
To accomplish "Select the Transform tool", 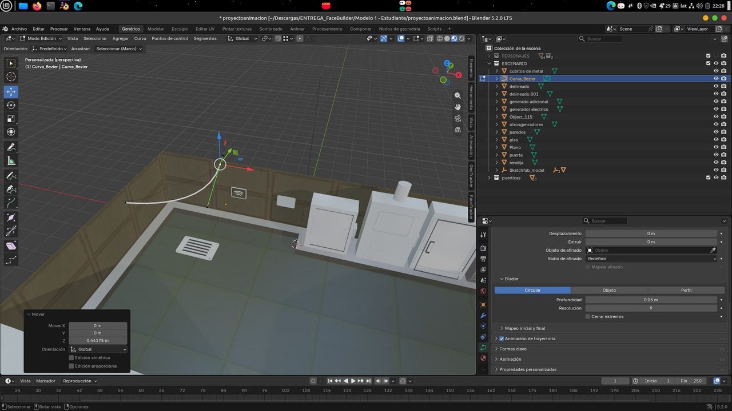I will pos(11,132).
